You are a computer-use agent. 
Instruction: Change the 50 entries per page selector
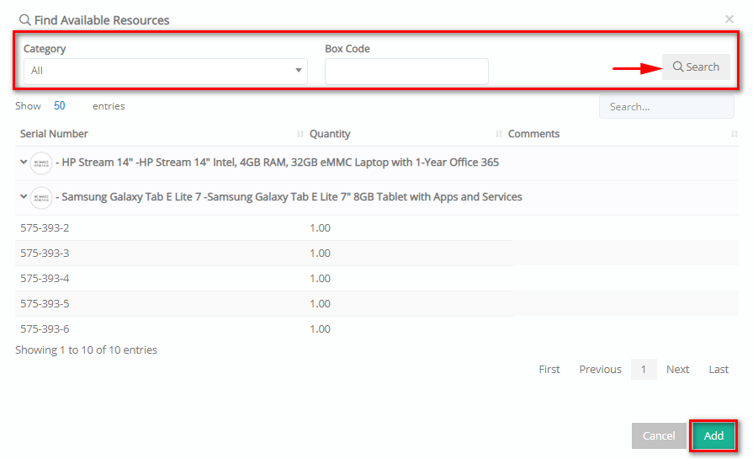(x=60, y=106)
